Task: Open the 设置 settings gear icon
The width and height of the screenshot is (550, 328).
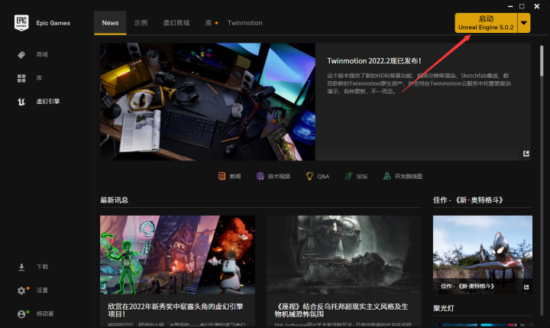Action: (21, 291)
